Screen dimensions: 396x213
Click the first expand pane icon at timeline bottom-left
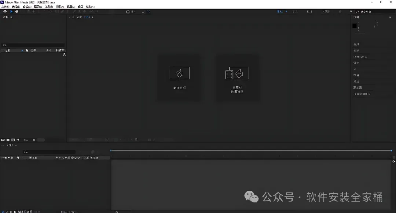[3, 212]
